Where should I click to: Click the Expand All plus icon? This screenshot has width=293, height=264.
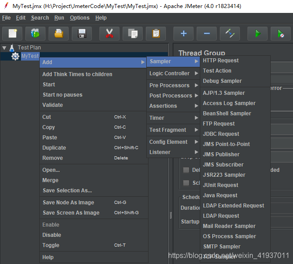tap(183, 33)
